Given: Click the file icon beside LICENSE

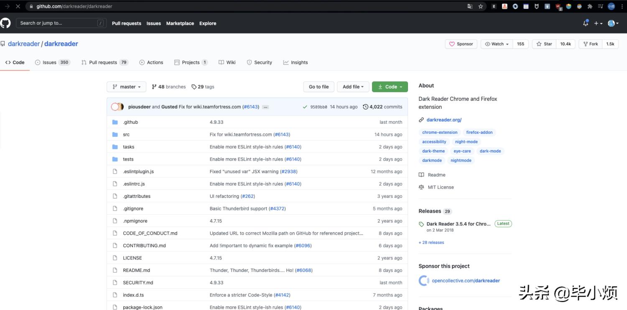Looking at the screenshot, I should click(115, 258).
